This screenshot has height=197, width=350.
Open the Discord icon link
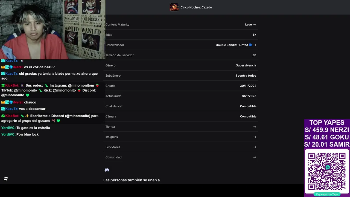click(107, 170)
